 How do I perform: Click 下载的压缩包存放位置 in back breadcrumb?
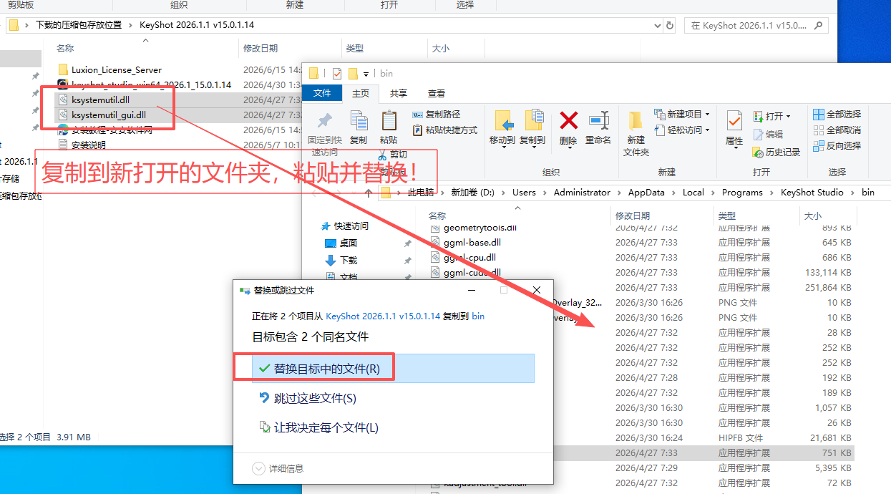click(x=79, y=25)
